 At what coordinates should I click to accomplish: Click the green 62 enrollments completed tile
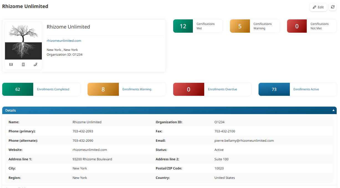click(18, 89)
